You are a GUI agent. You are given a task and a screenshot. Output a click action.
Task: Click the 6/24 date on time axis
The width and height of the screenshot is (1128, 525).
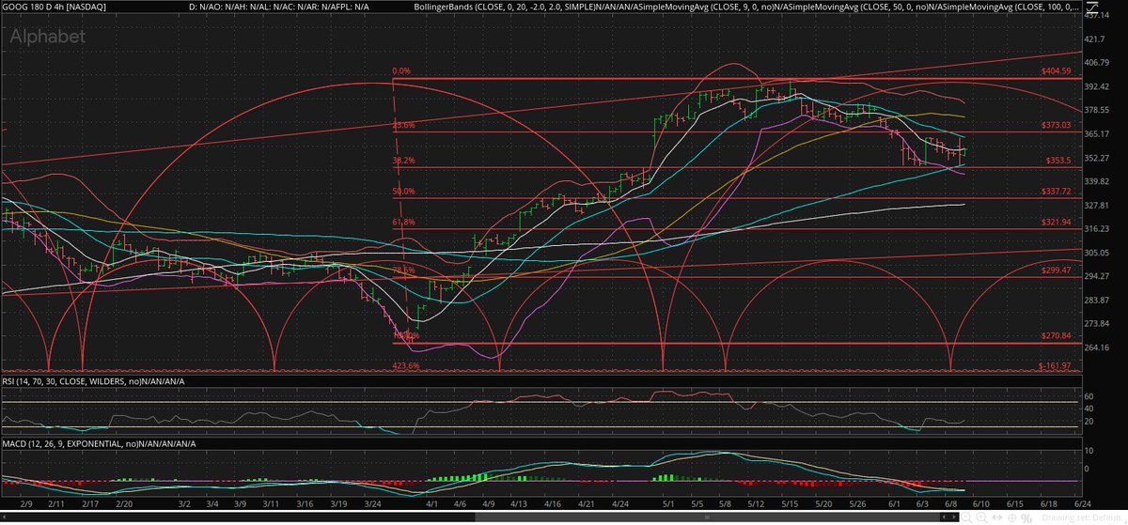pyautogui.click(x=1082, y=504)
